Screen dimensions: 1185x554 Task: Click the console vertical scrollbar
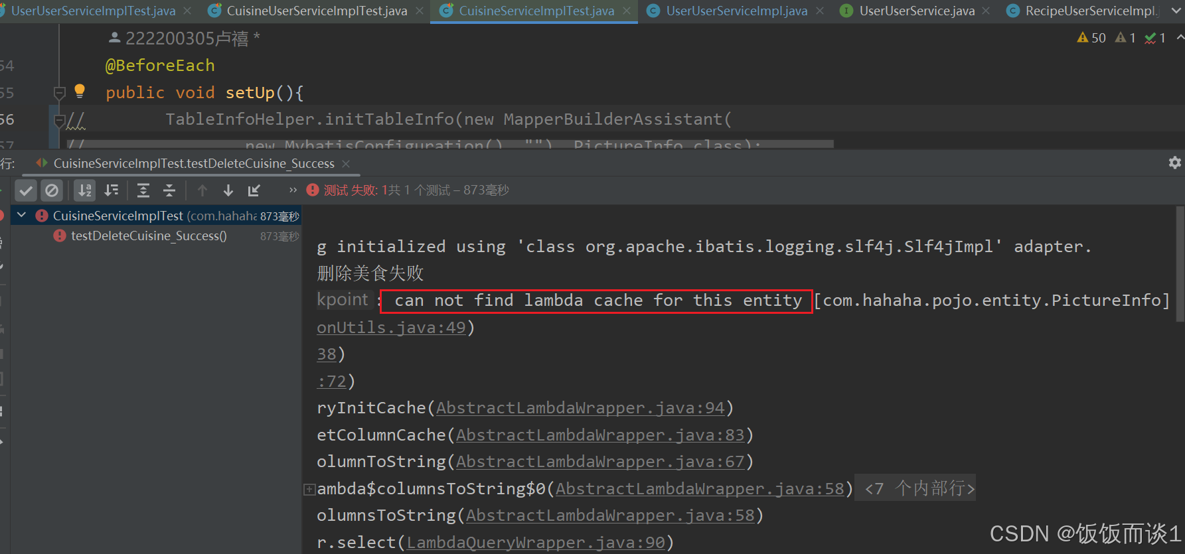coord(1180,265)
